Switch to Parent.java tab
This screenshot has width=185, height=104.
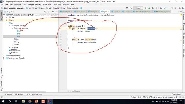pyautogui.click(x=66, y=12)
